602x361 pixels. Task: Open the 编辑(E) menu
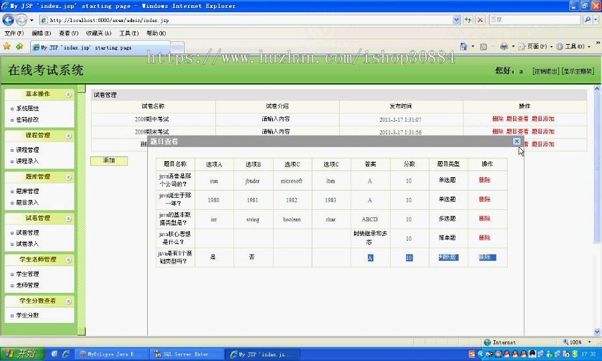[41, 33]
